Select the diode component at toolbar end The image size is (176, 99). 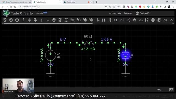pyautogui.click(x=172, y=20)
